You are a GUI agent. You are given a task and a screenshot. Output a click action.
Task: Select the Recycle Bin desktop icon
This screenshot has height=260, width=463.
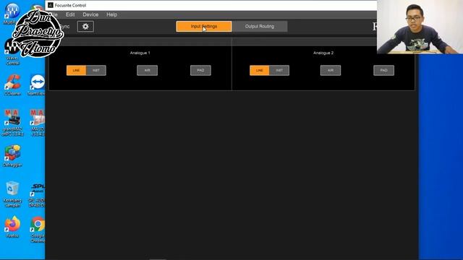(12, 194)
